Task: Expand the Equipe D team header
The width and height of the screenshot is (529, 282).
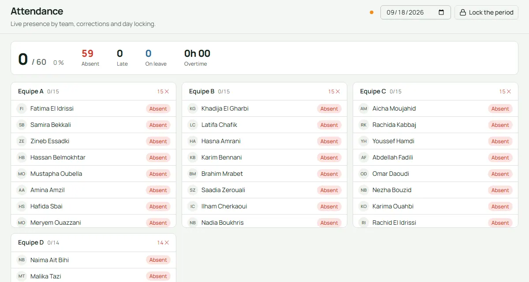Action: 93,243
